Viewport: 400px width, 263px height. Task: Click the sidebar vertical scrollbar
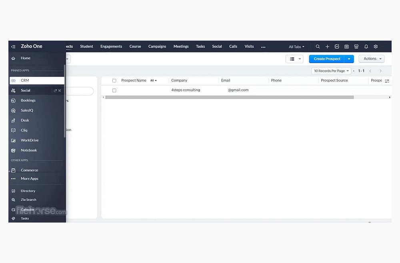point(65,101)
